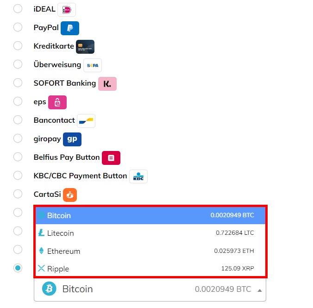The image size is (313, 308).
Task: Click the blue giropay gp icon
Action: click(72, 139)
